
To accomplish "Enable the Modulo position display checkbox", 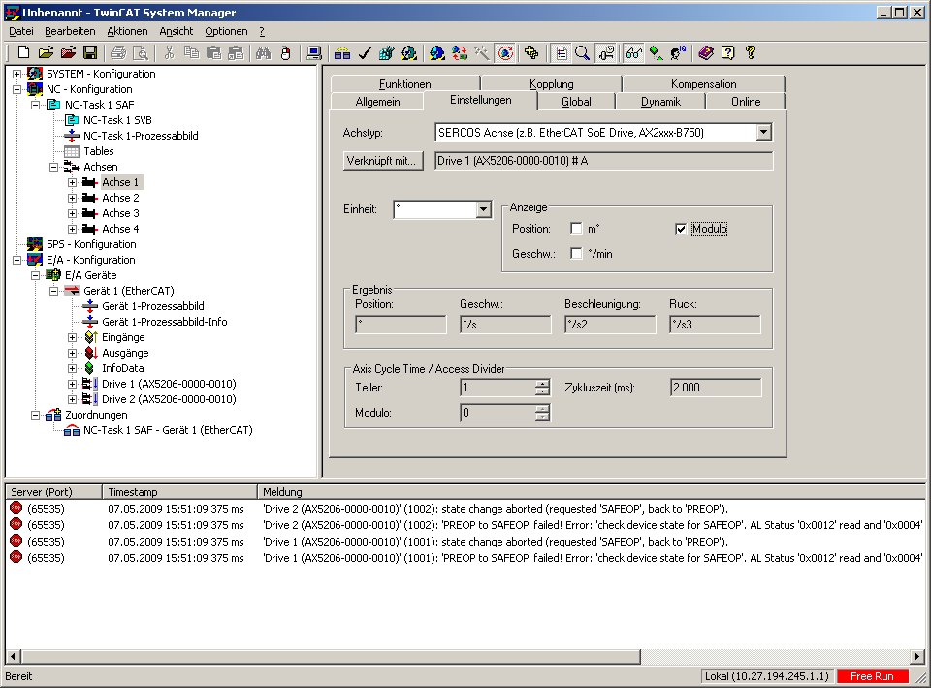I will pyautogui.click(x=681, y=229).
